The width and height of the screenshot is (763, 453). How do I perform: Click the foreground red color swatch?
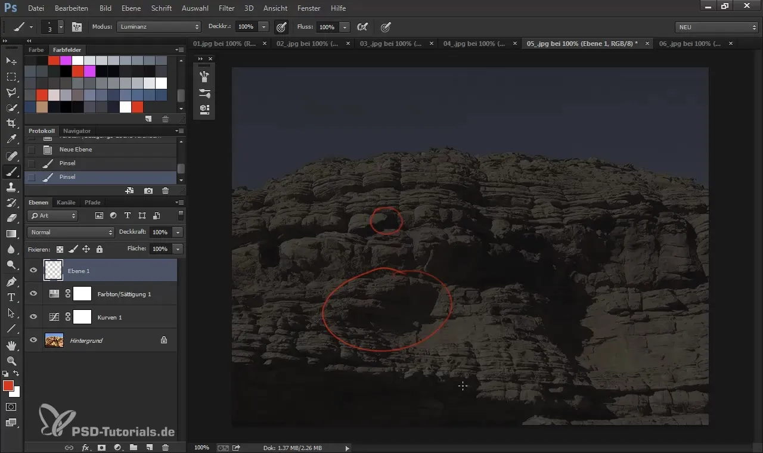pyautogui.click(x=8, y=386)
